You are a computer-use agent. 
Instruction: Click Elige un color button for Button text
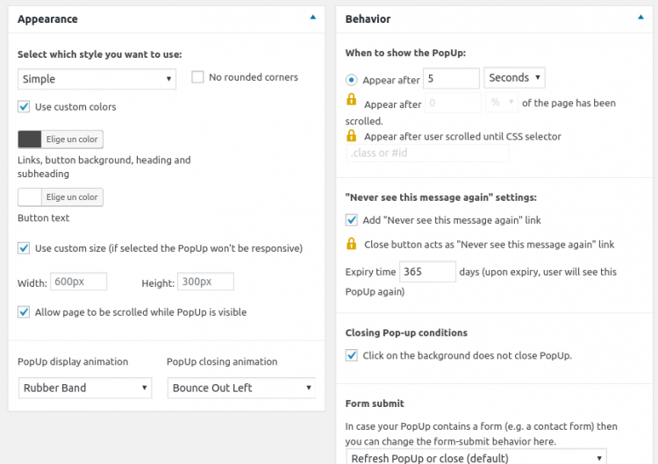[72, 197]
